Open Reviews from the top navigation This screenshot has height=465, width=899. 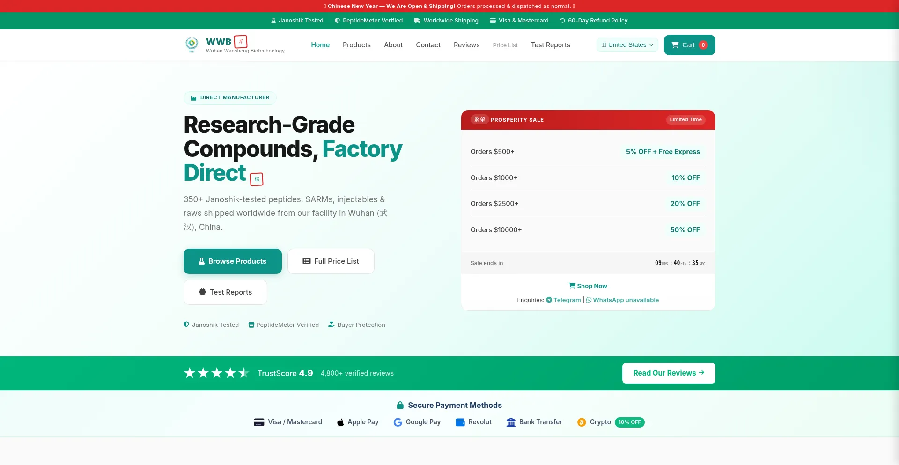coord(467,45)
